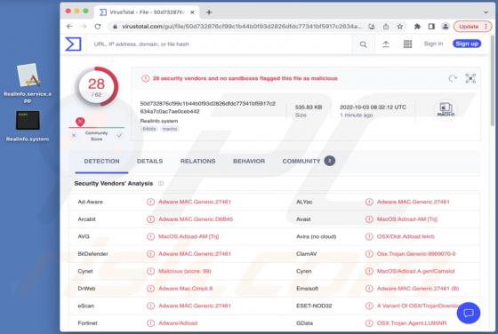Click the info icon beside Security Vendors' Analysis
498x334 pixels.
pyautogui.click(x=161, y=183)
